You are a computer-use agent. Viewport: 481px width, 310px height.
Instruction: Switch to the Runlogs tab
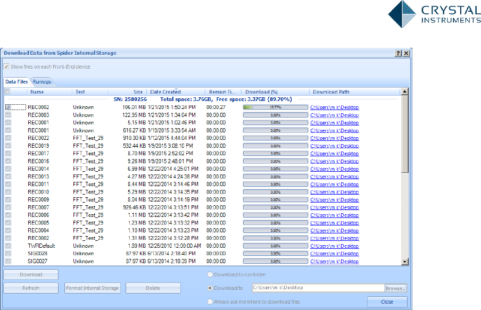pyautogui.click(x=42, y=81)
